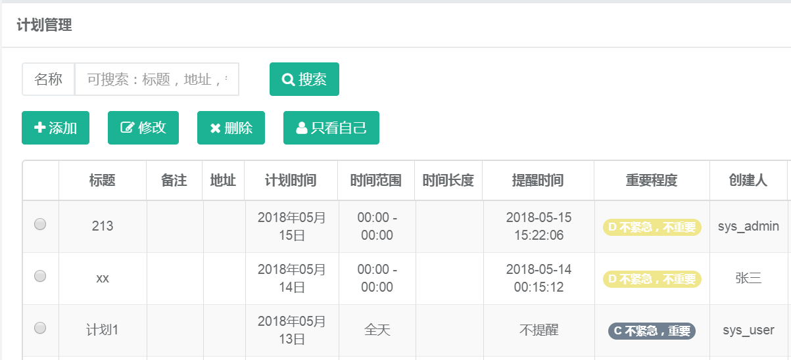Select the radio button for row 213
Screen dimensions: 791x360
coord(40,225)
